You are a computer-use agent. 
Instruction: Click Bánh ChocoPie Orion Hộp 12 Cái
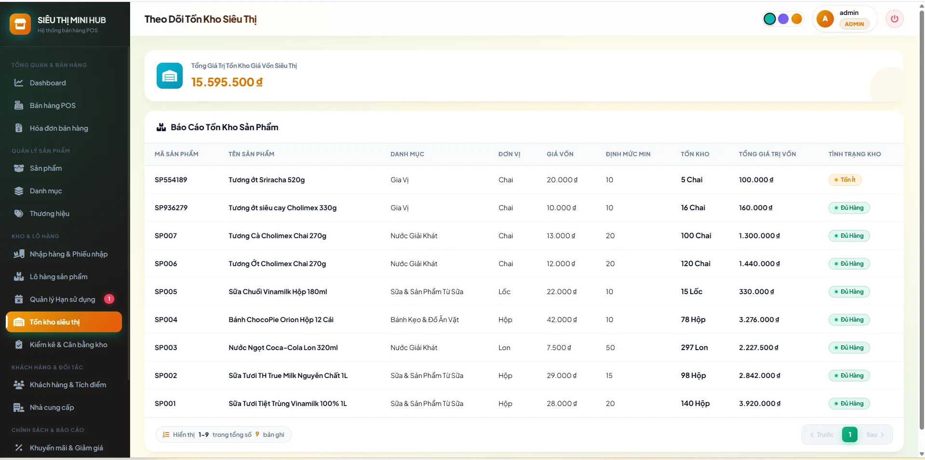[281, 320]
